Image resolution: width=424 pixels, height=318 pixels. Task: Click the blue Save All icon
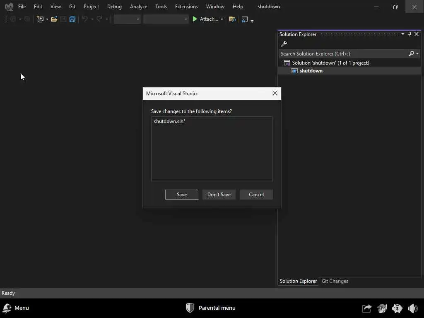(72, 19)
